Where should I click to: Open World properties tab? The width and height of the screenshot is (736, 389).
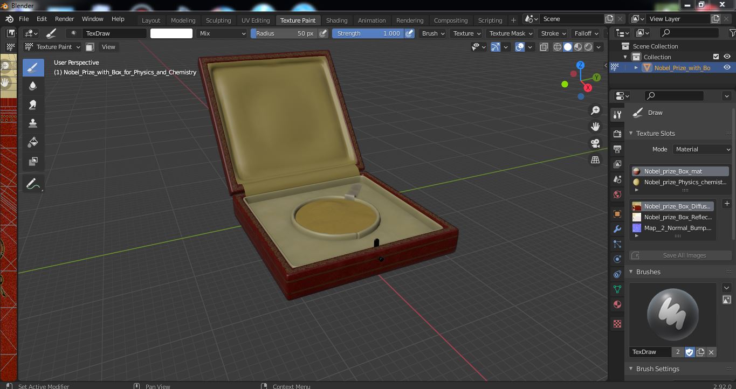click(617, 194)
